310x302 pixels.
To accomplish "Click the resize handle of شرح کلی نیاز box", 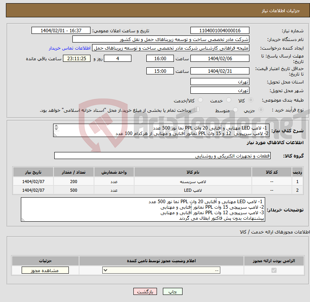I will click(x=55, y=135).
